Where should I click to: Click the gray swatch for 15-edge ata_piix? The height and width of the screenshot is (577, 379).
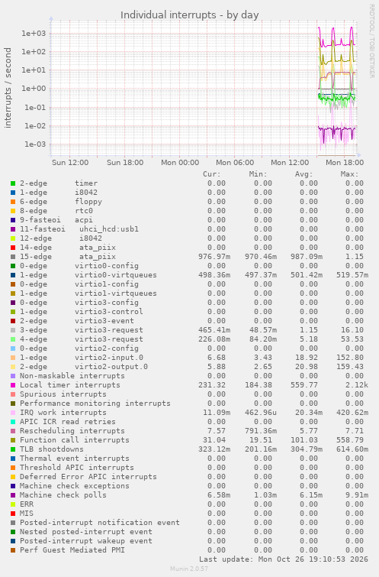click(x=13, y=257)
